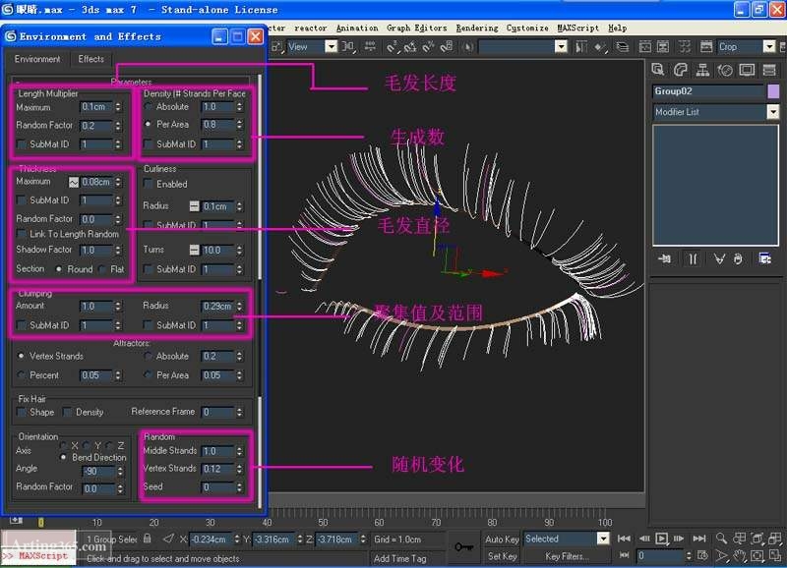Toggle Angle Snap icon in toolbar

click(x=410, y=47)
